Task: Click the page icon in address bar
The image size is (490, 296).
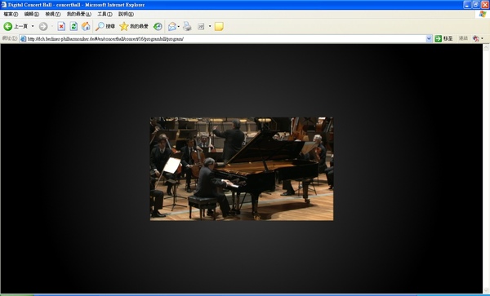Action: point(23,38)
